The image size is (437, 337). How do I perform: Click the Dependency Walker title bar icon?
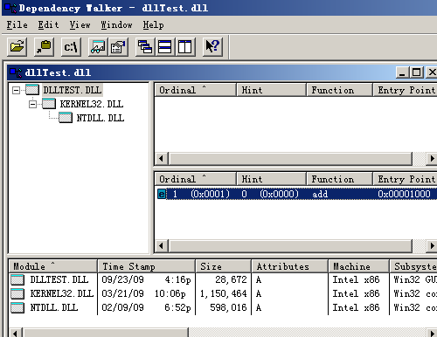click(10, 8)
